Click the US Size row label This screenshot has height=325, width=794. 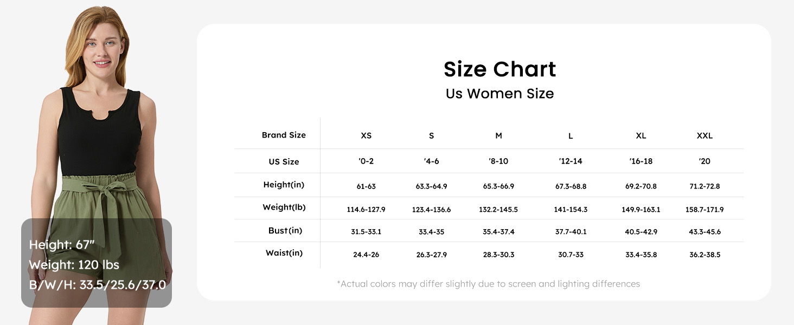(284, 161)
